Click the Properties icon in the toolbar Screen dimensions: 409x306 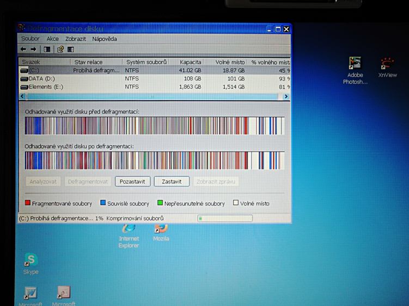click(x=60, y=49)
